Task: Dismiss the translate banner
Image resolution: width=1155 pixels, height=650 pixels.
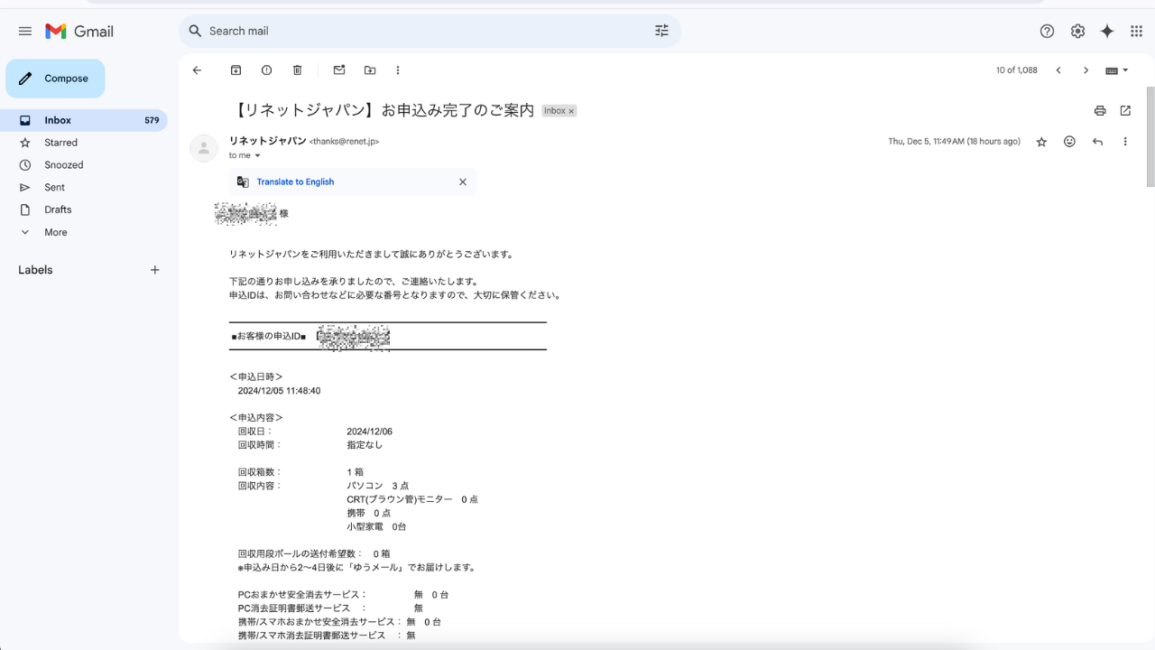Action: pyautogui.click(x=463, y=181)
